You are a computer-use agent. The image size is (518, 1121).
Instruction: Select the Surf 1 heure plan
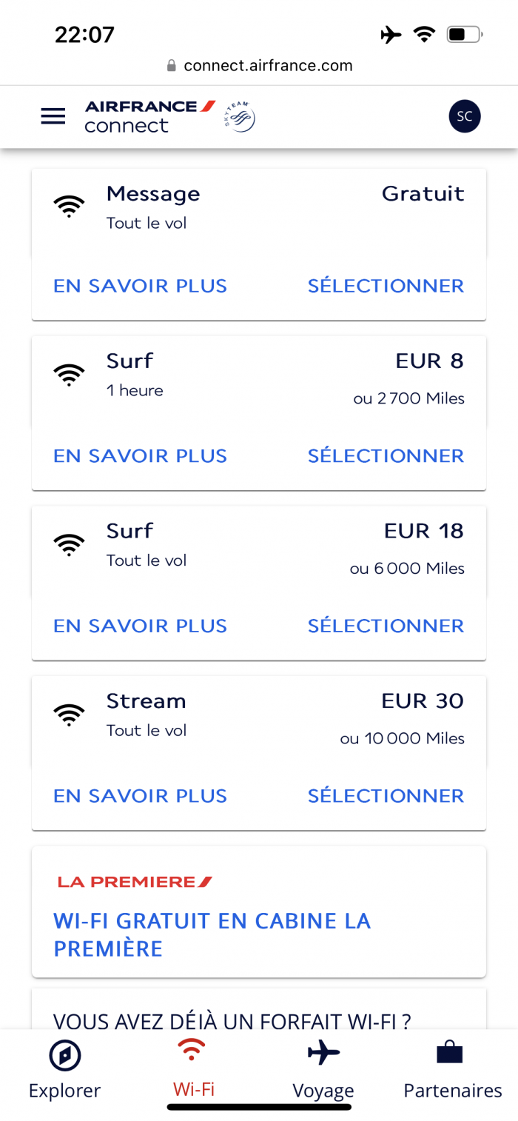(386, 455)
